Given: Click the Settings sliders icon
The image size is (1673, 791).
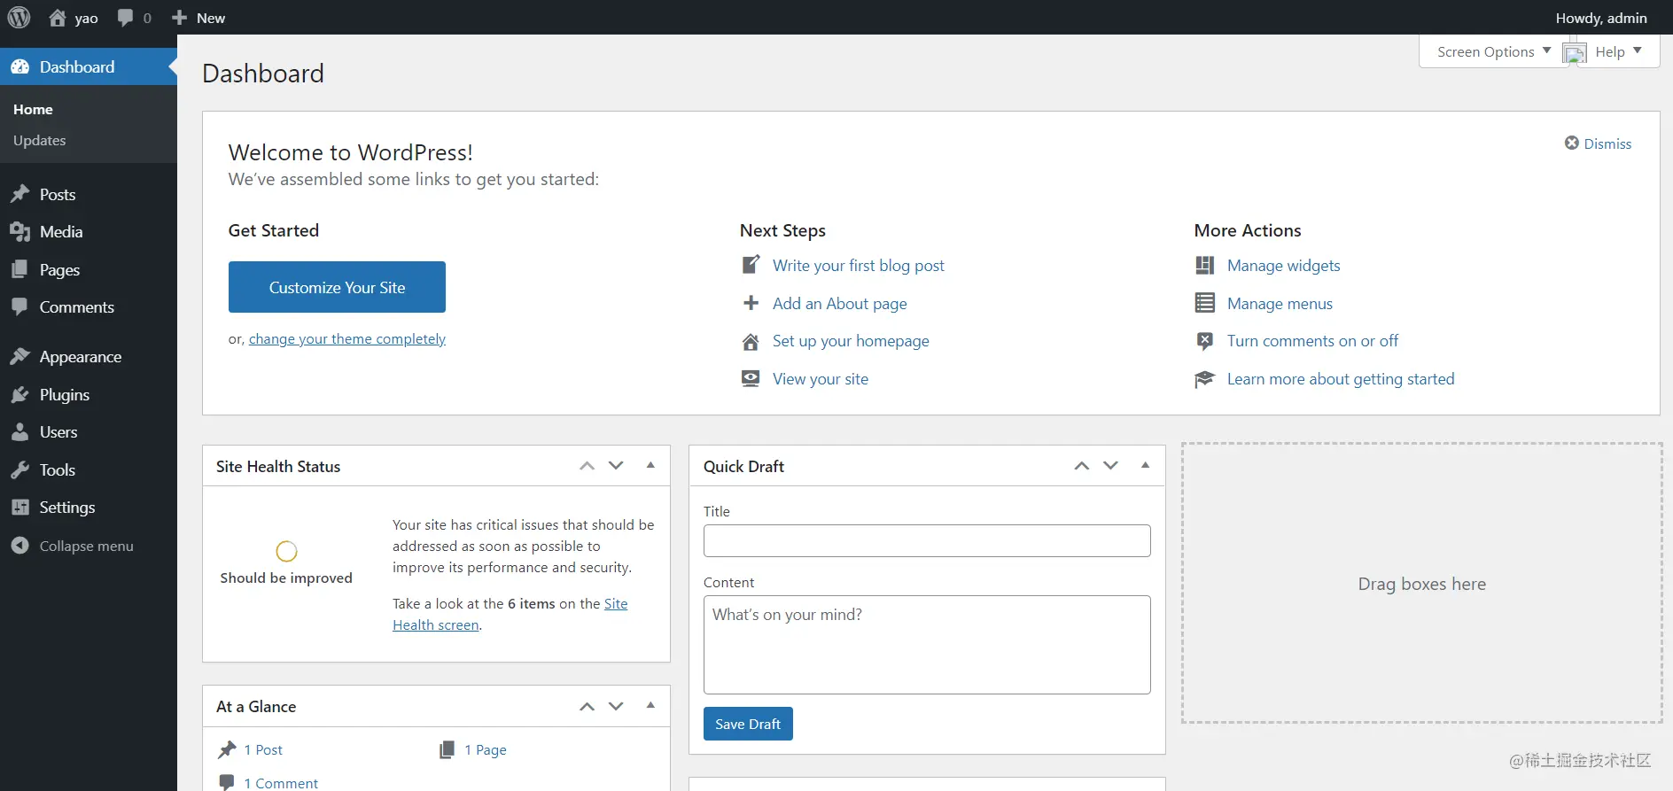Looking at the screenshot, I should click(x=19, y=508).
